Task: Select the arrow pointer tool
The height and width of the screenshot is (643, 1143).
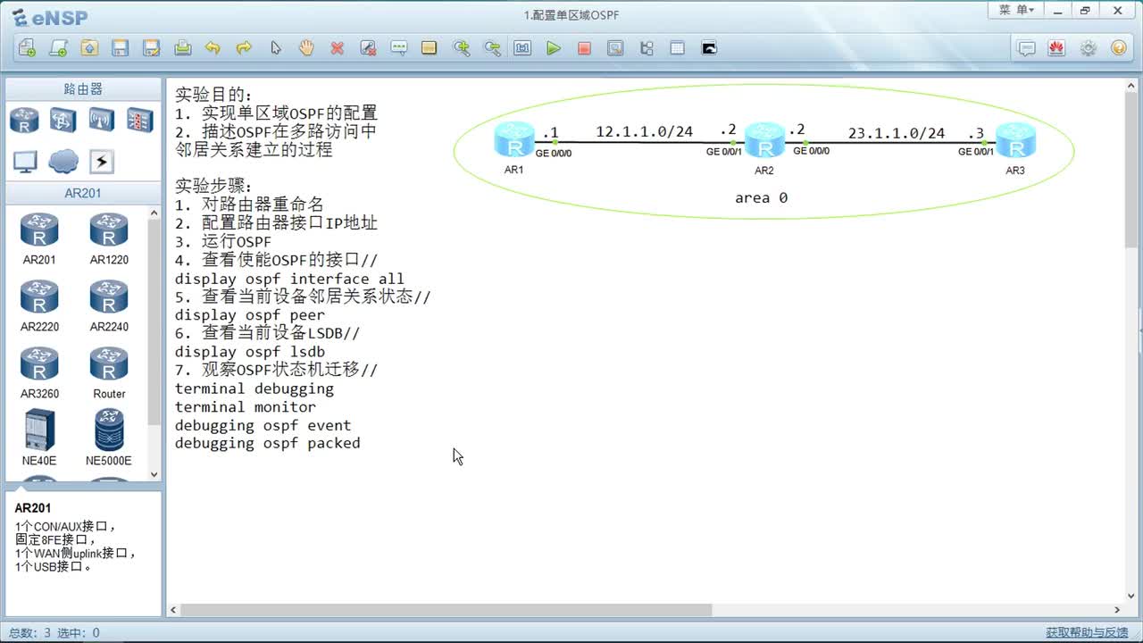Action: 275,48
